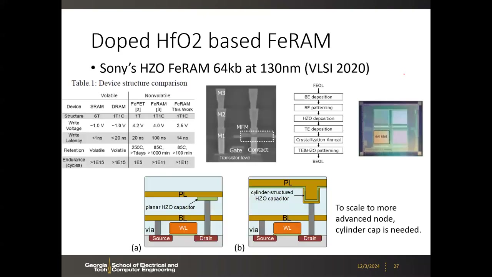Click the slide number '27'
Screen dimensions: 492x277
pyautogui.click(x=396, y=266)
